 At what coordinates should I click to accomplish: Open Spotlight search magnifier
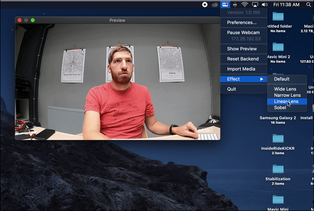[x=309, y=5]
